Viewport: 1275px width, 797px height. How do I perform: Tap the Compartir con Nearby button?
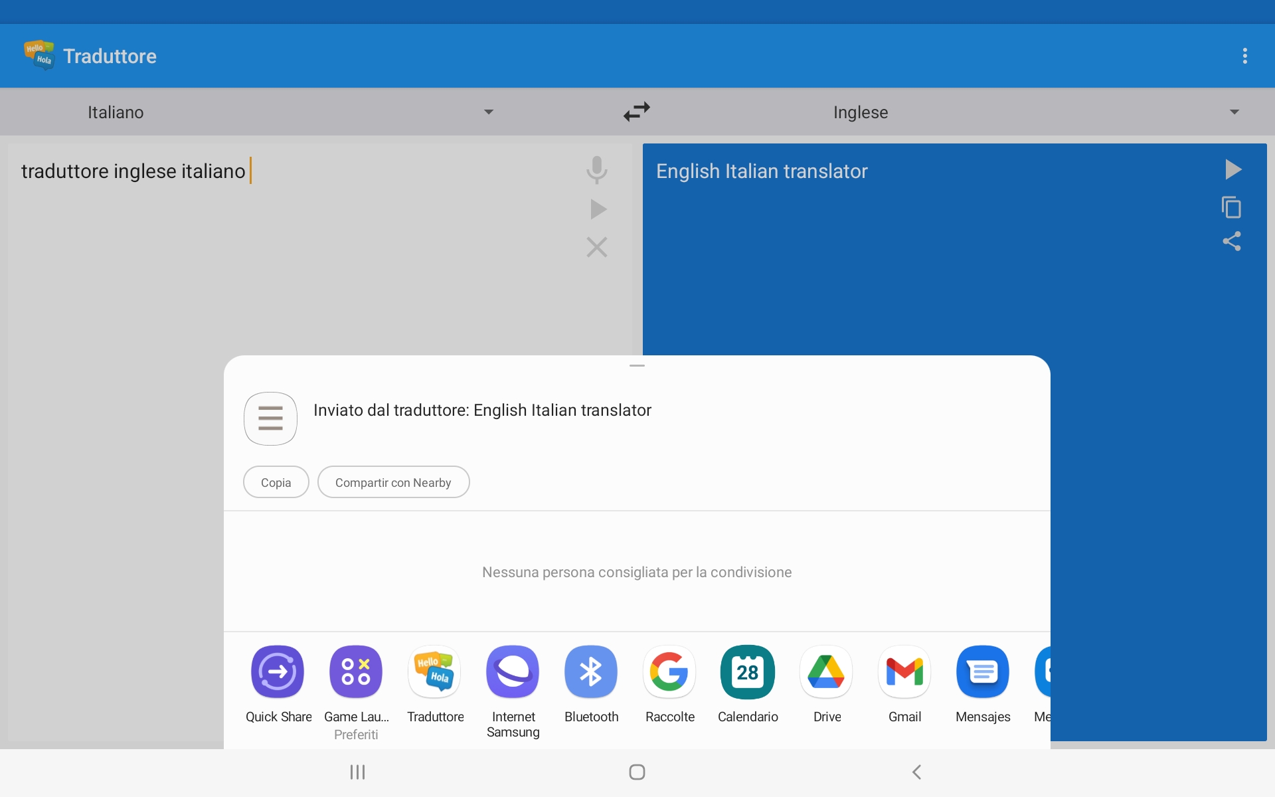[x=393, y=482]
